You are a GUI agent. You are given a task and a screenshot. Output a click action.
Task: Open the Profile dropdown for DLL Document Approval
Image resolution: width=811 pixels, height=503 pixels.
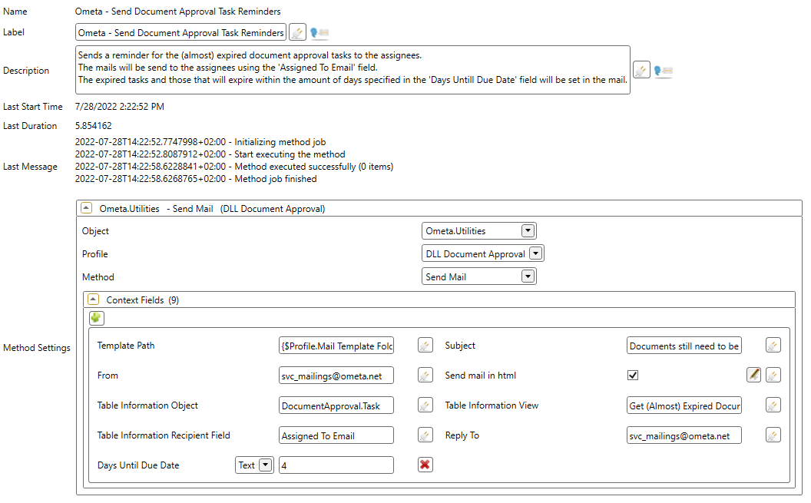[x=536, y=253]
